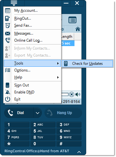This screenshot has width=116, height=157.
Task: Close the softphone window
Action: click(77, 3)
